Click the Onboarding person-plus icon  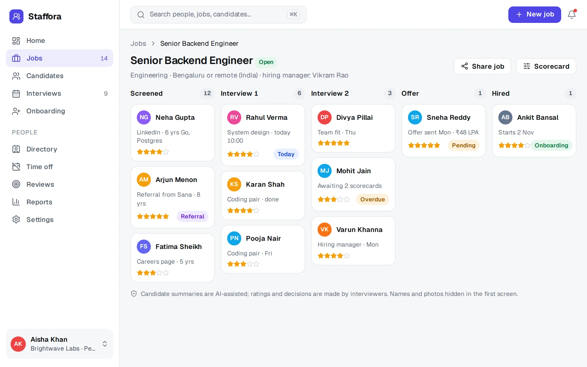[16, 111]
